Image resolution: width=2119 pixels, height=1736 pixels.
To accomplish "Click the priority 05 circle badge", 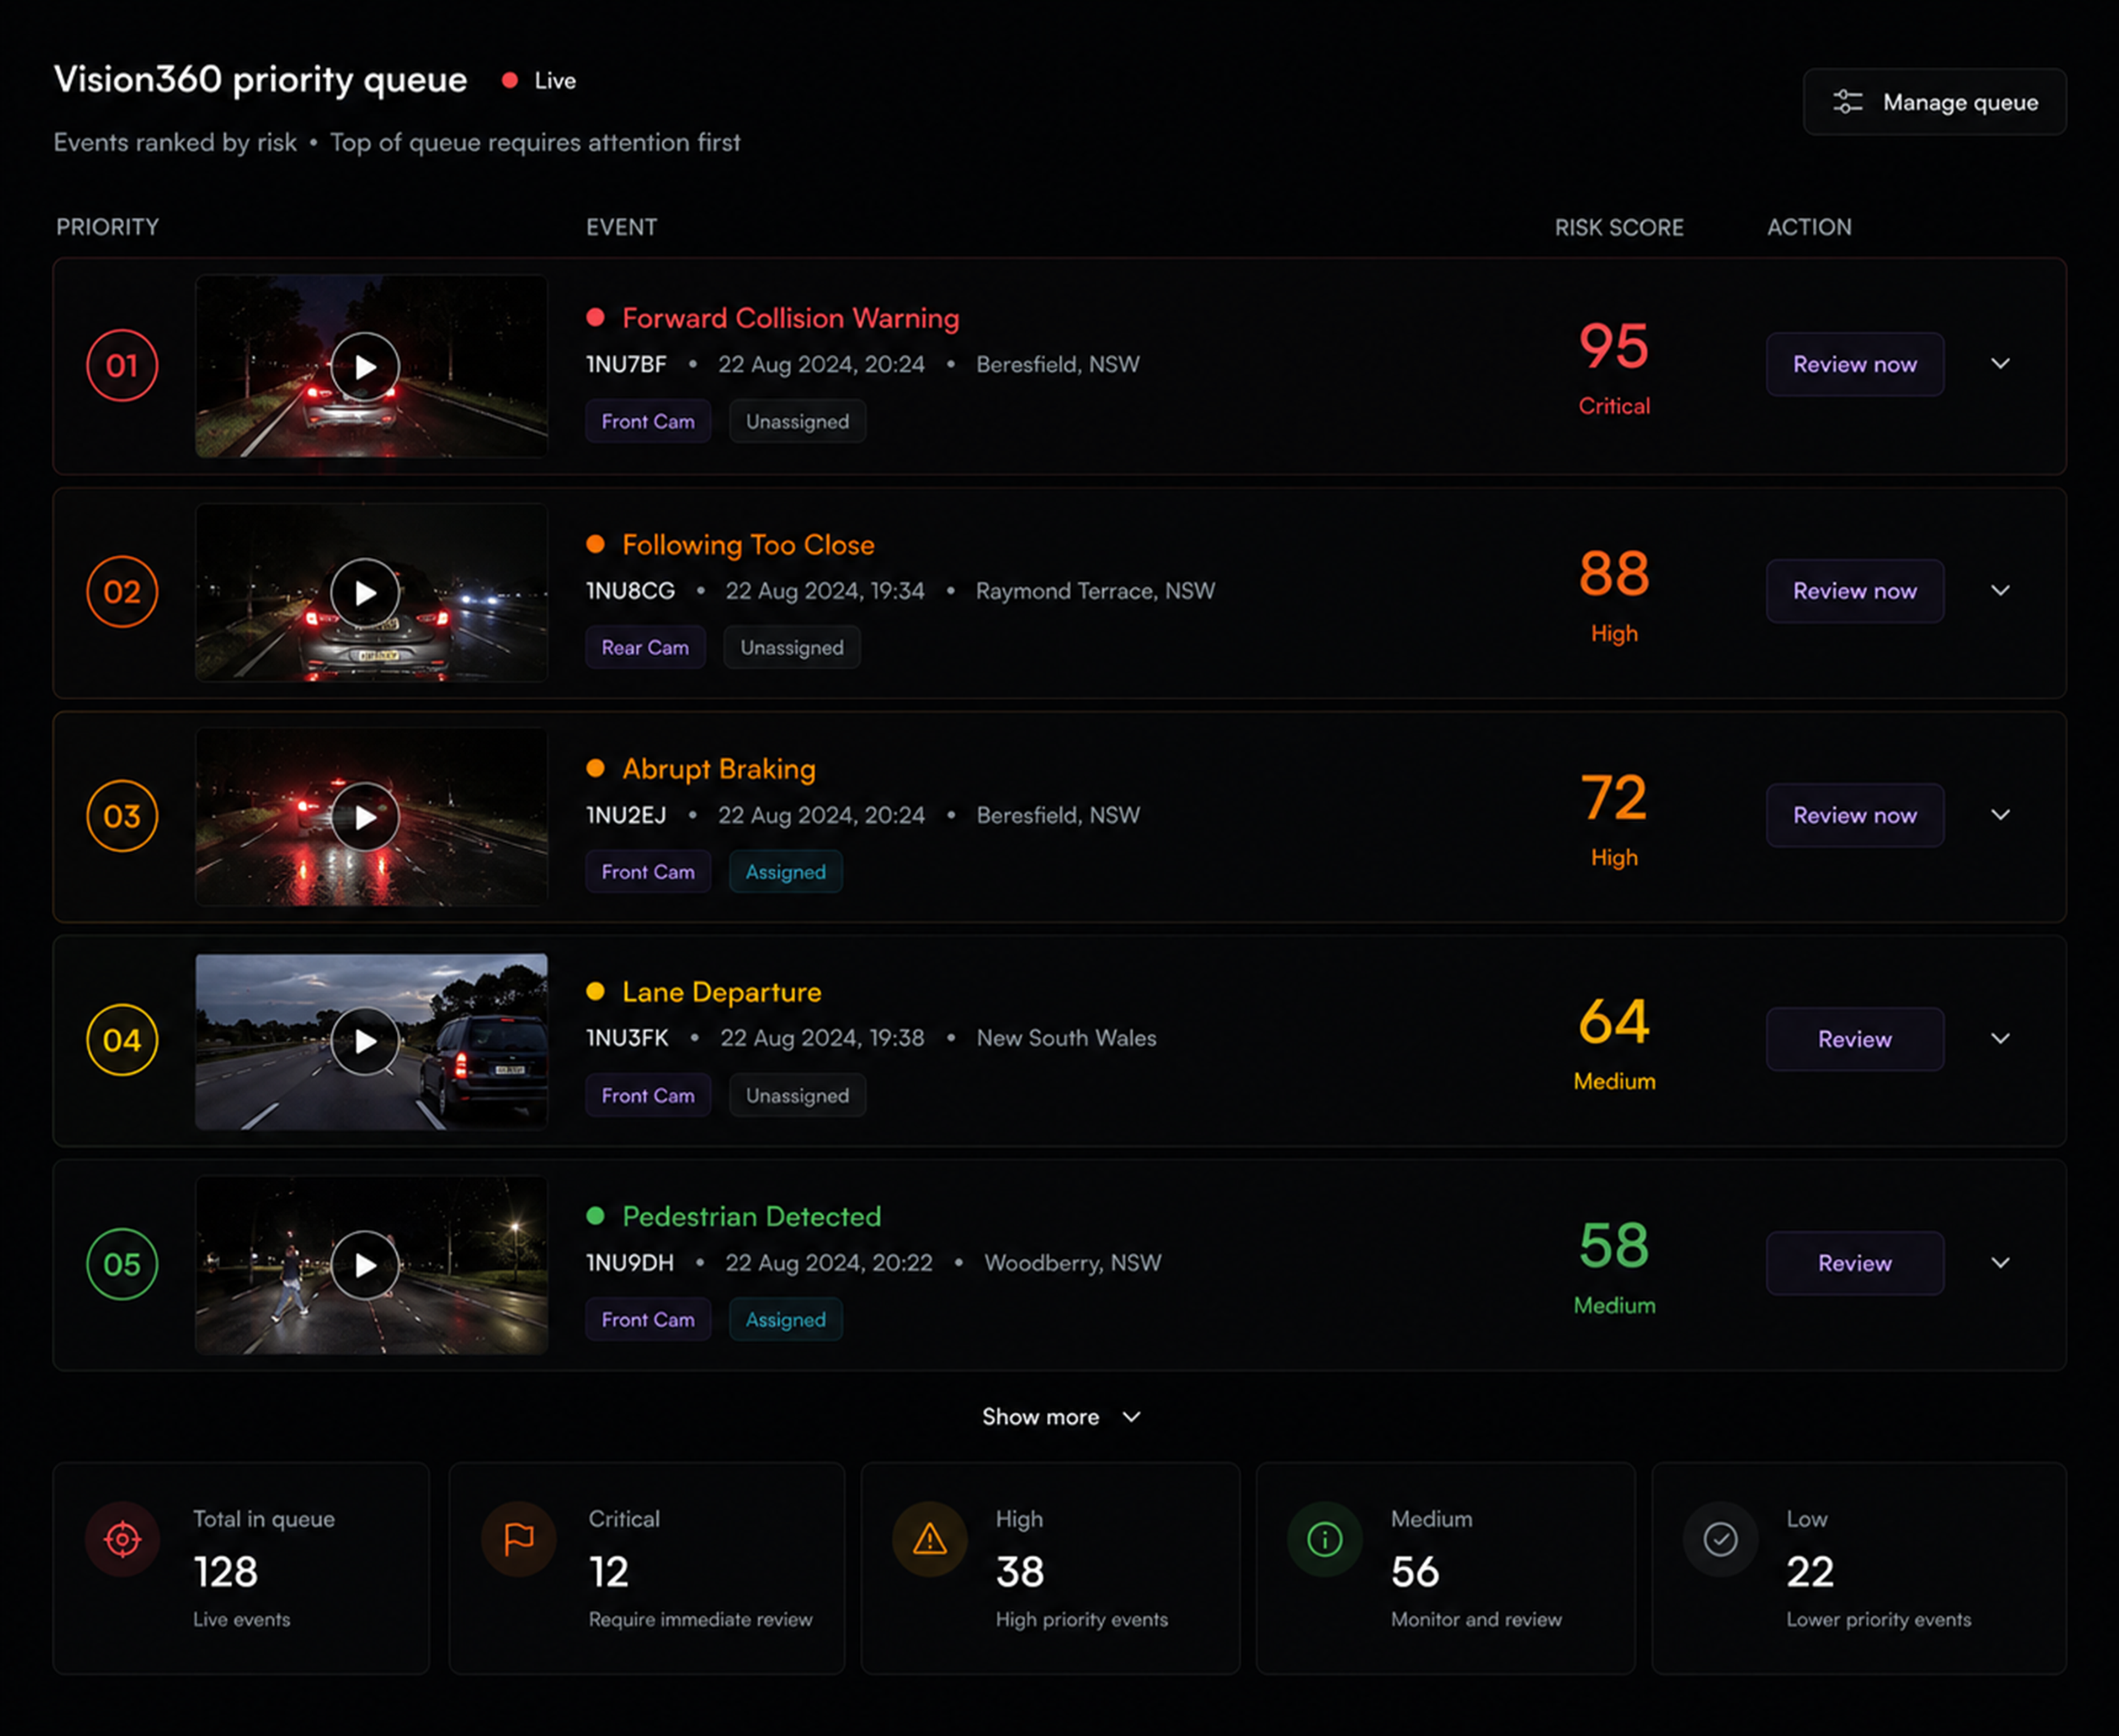I will point(122,1264).
